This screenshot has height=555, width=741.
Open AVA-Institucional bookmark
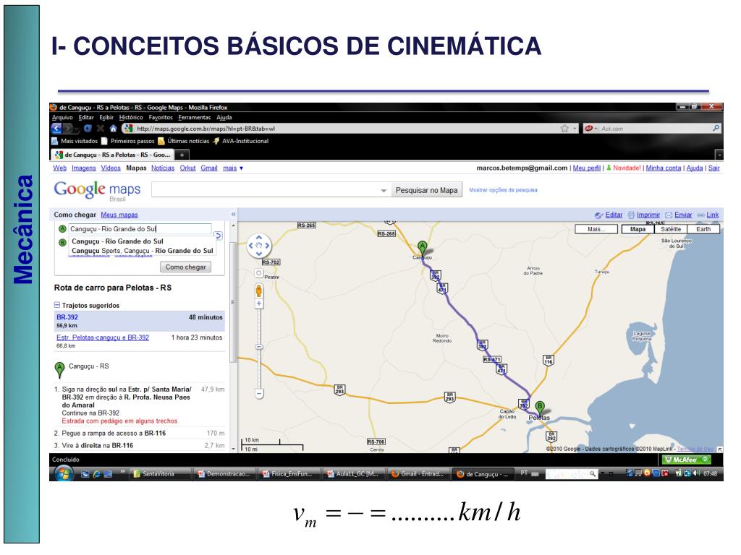point(240,141)
